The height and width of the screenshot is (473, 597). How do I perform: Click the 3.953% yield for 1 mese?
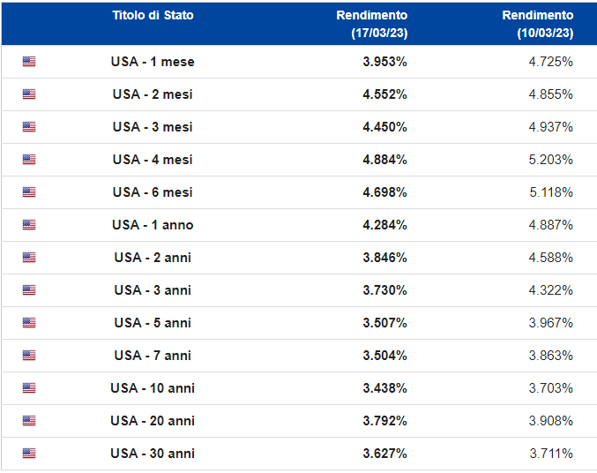384,62
